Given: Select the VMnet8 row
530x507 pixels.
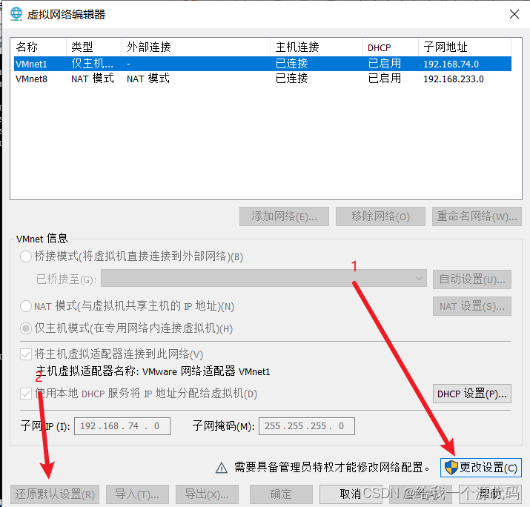Looking at the screenshot, I should [262, 79].
